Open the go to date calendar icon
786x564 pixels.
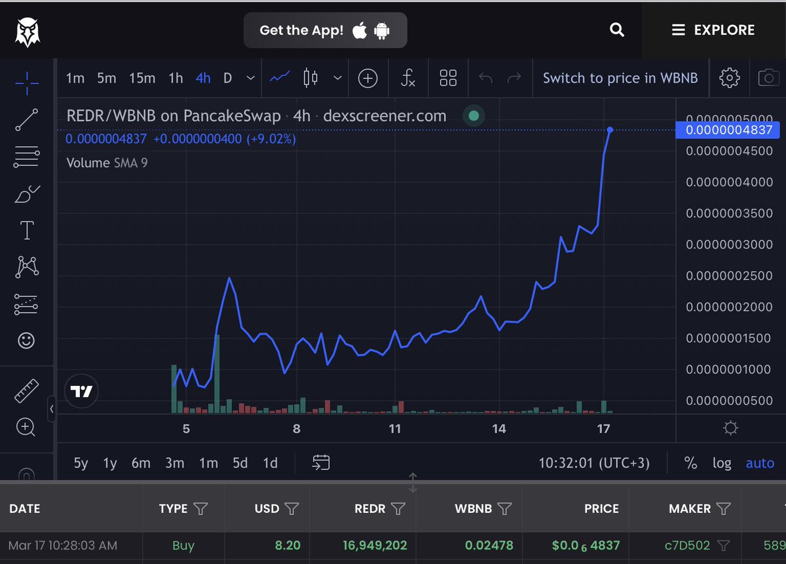click(321, 462)
